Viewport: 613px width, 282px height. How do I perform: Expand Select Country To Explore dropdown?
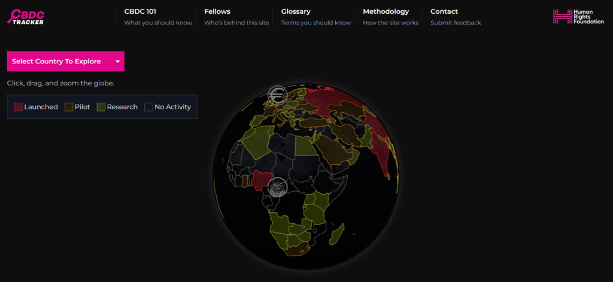coord(66,61)
